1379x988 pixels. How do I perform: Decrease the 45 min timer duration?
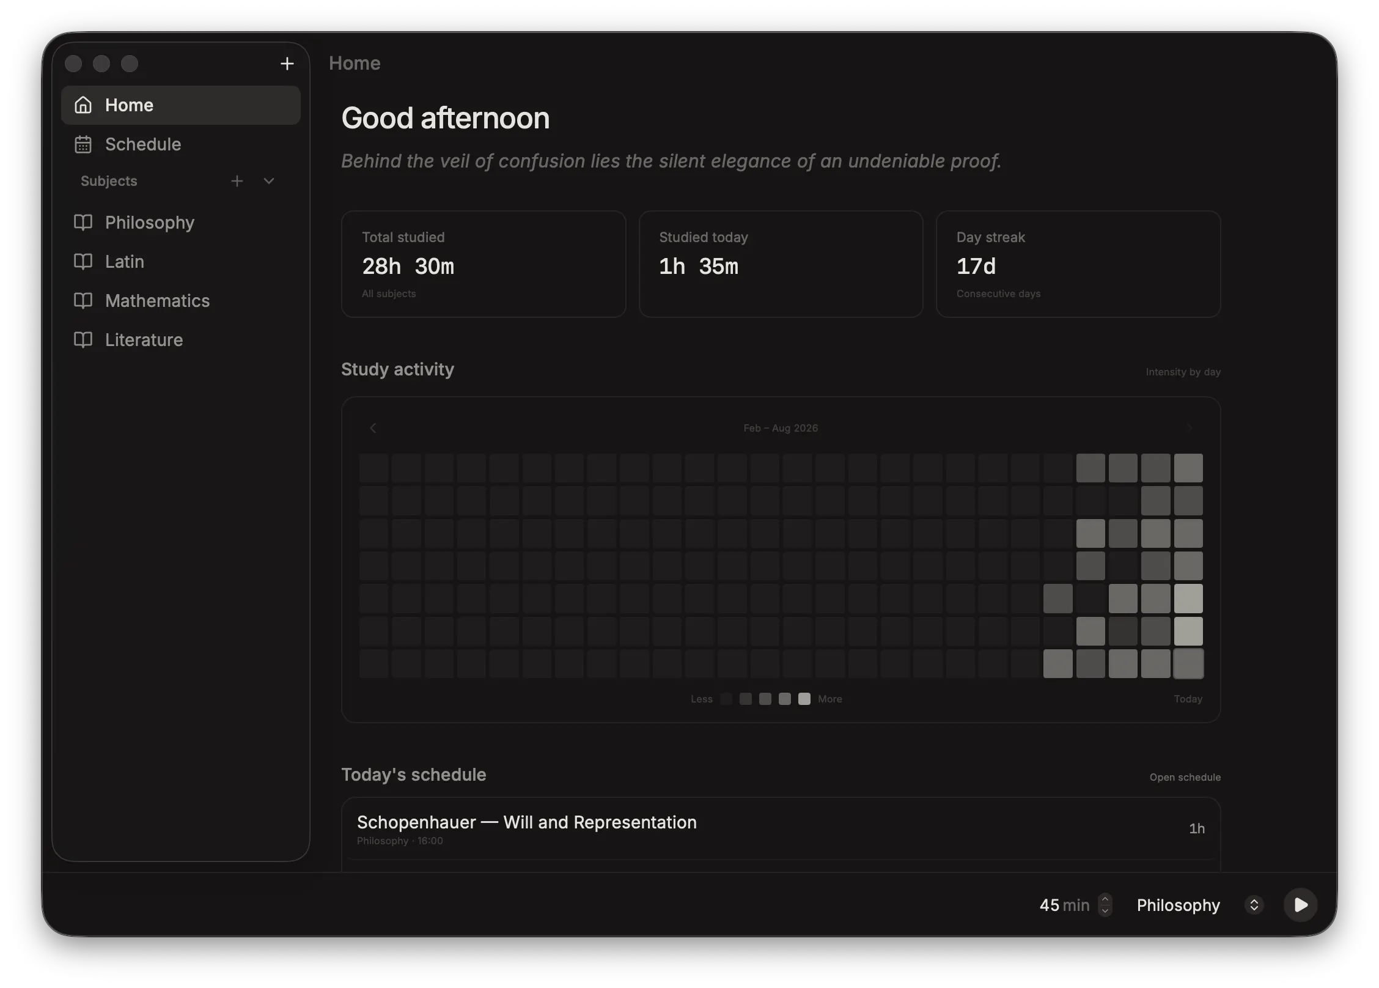click(1105, 911)
